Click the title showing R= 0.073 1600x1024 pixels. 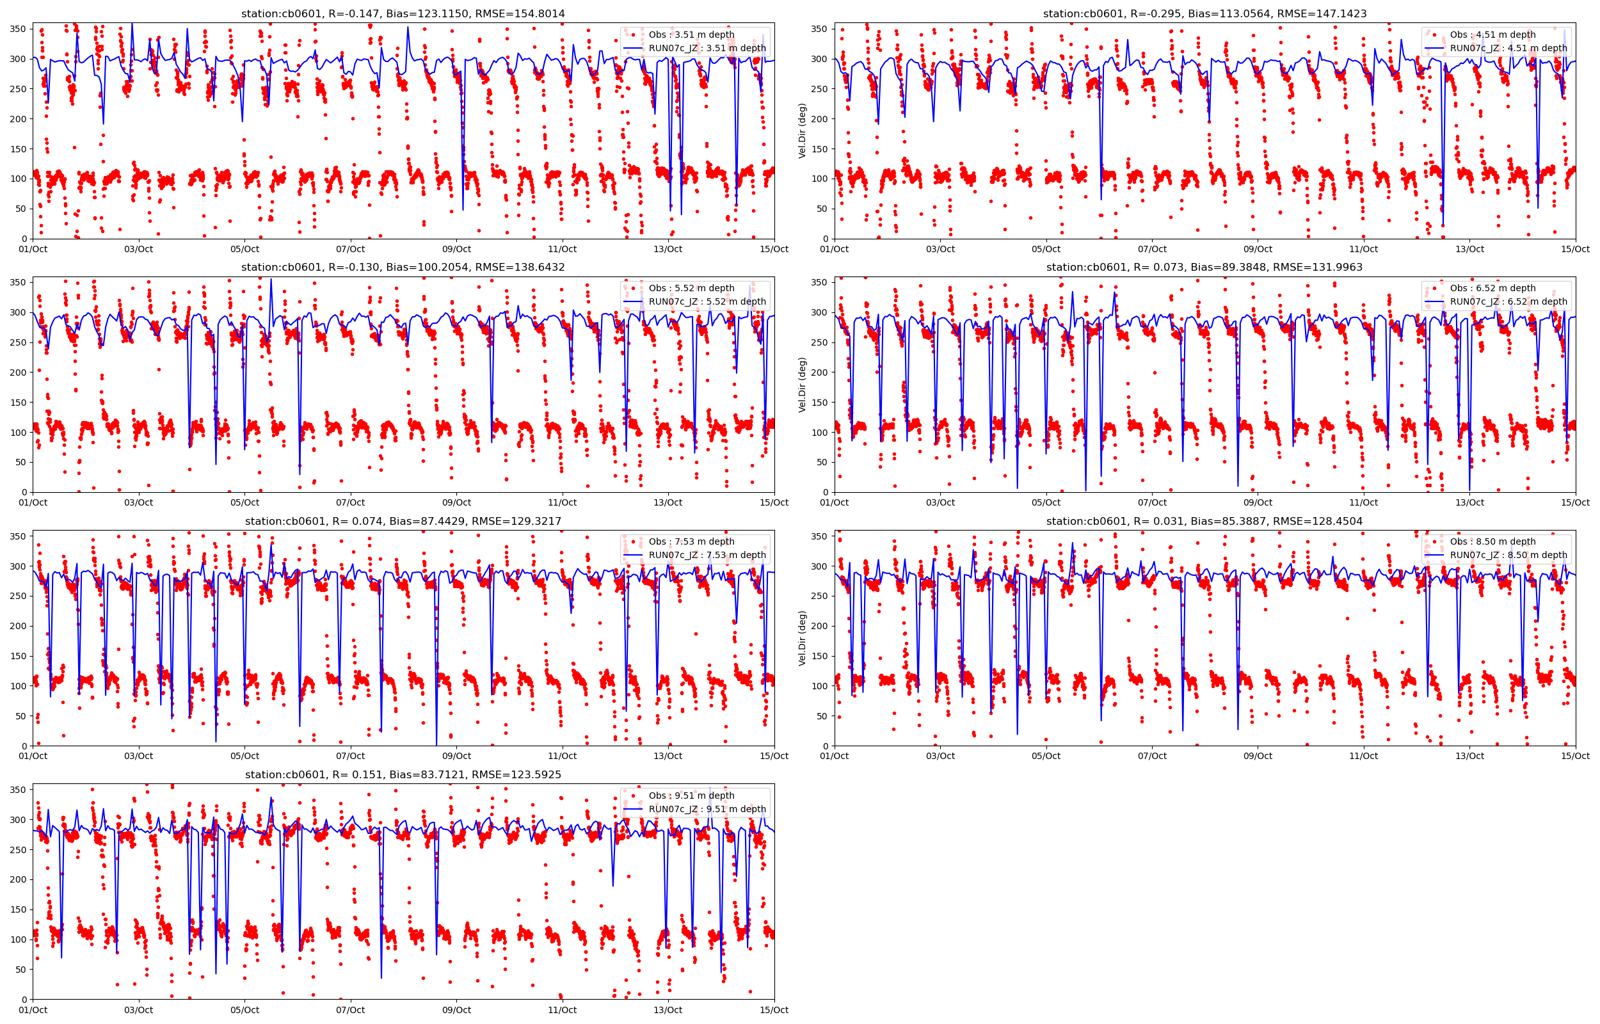[x=1204, y=268]
